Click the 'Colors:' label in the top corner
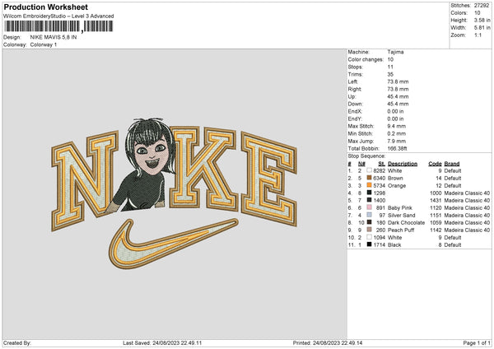The width and height of the screenshot is (494, 349). point(459,13)
